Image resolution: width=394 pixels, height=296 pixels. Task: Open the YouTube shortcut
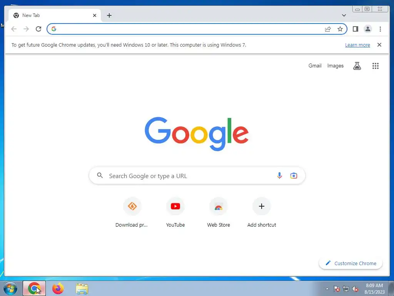pyautogui.click(x=175, y=213)
